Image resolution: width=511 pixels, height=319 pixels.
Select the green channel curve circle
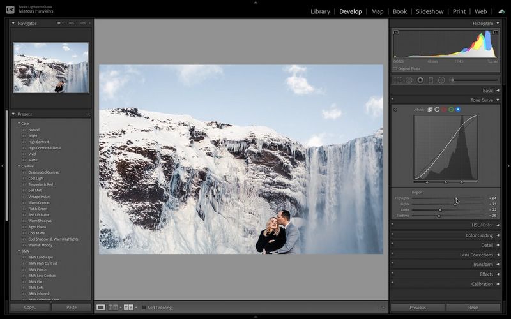(451, 110)
